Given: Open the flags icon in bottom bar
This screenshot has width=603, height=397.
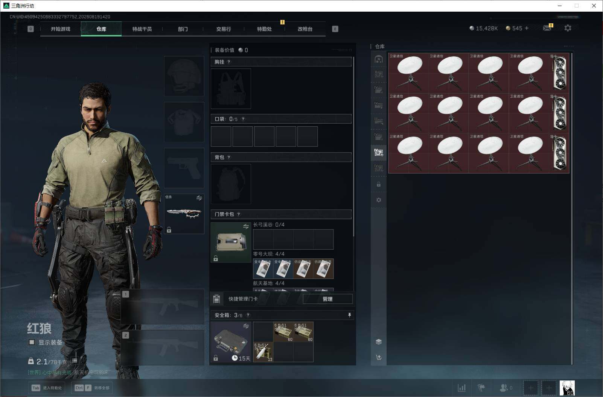Looking at the screenshot, I should 481,388.
